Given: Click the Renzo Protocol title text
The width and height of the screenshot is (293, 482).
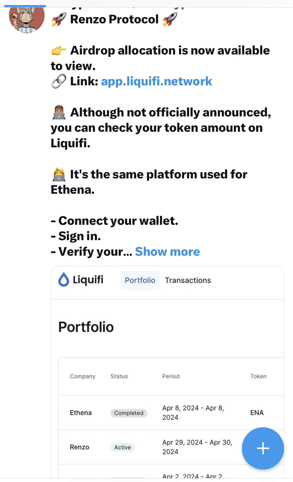Looking at the screenshot, I should click(114, 19).
